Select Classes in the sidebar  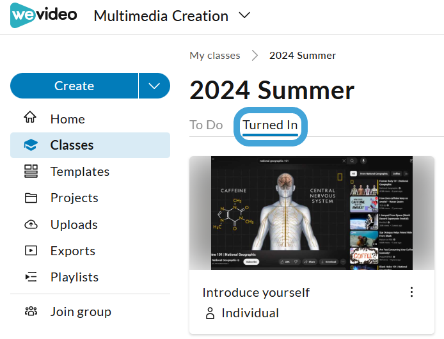(x=90, y=145)
